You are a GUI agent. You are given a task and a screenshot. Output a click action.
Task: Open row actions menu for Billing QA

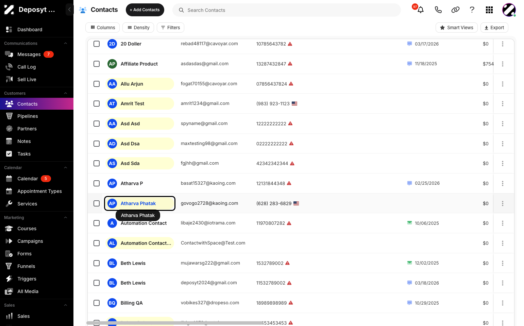503,303
